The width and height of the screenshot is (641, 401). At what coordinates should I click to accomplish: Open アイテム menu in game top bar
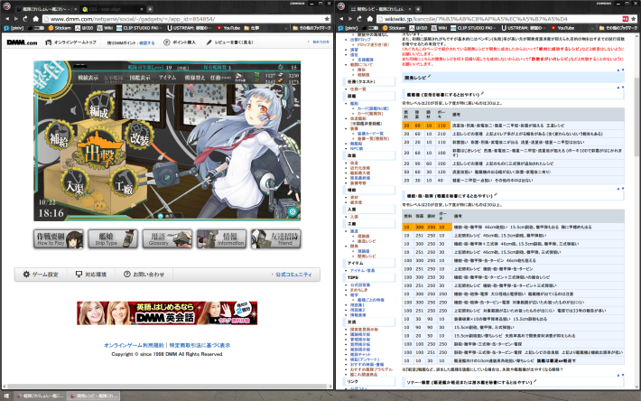coord(168,78)
